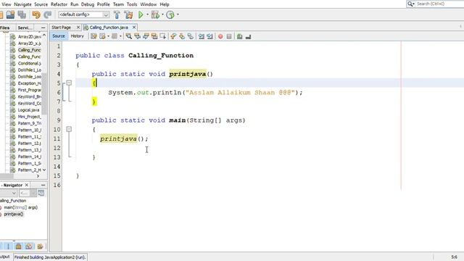464x261 pixels.
Task: Switch to the Start Page tab
Action: click(x=61, y=28)
